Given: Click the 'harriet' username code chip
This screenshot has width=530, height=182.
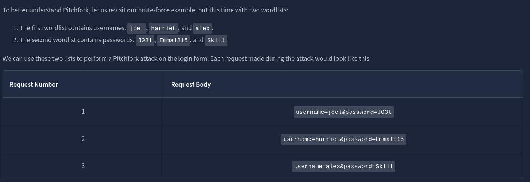Looking at the screenshot, I should tap(163, 28).
